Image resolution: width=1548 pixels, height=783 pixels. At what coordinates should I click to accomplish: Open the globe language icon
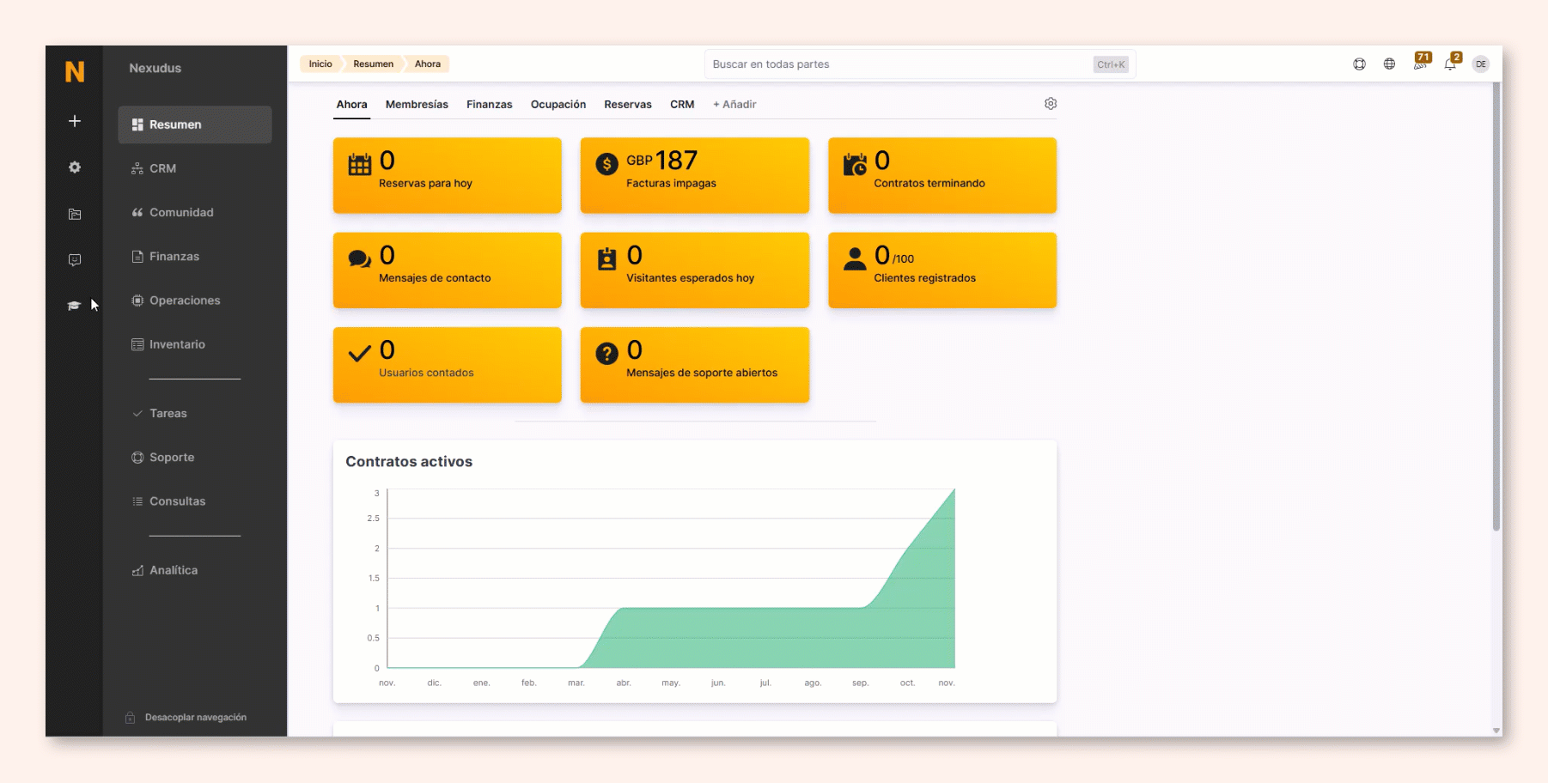(x=1389, y=64)
